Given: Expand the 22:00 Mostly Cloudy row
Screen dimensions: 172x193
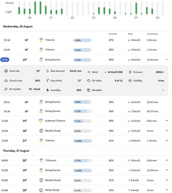Looking at the screenshot, I should point(167,131).
